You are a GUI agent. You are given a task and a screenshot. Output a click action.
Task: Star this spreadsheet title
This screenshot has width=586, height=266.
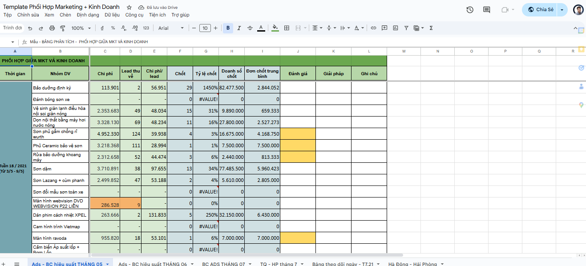click(x=129, y=8)
